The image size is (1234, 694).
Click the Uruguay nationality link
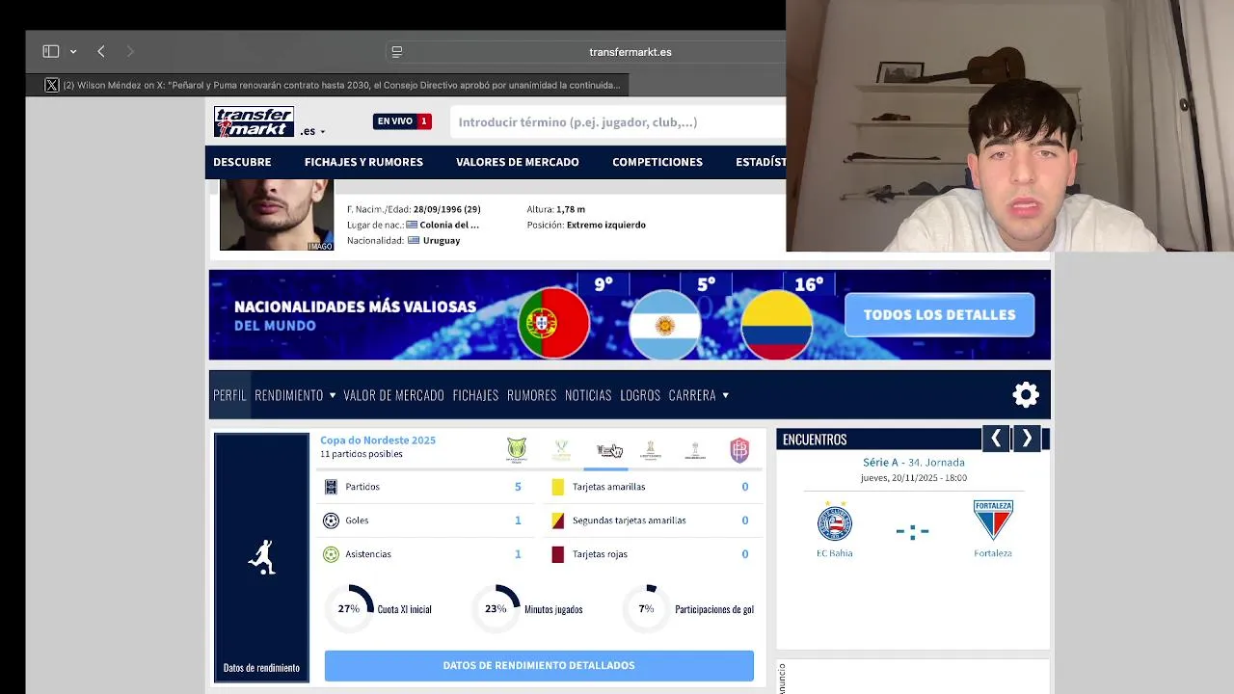(441, 240)
